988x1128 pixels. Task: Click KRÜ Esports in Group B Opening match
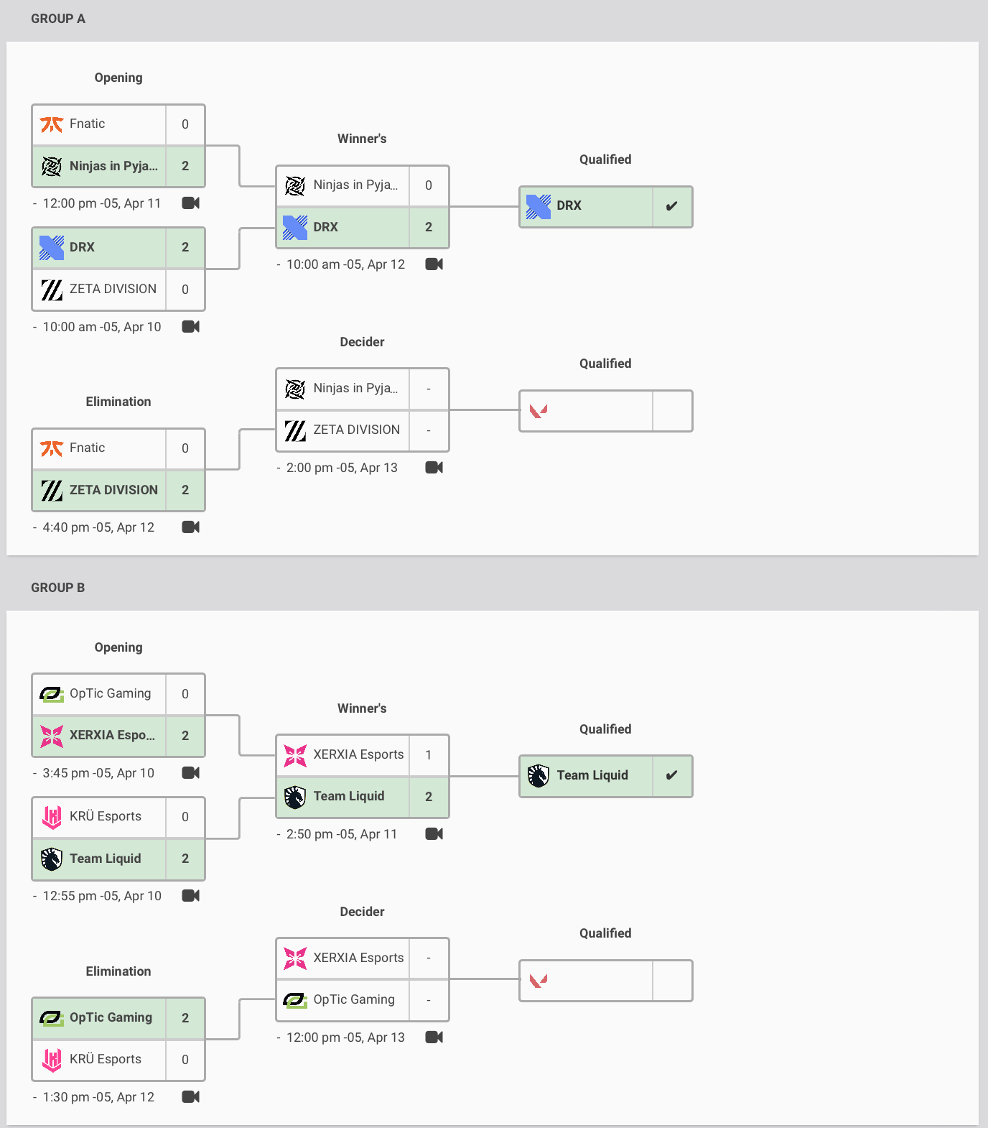click(x=105, y=817)
